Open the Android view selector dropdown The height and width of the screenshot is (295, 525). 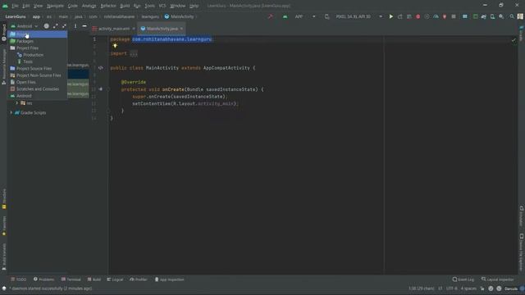25,26
